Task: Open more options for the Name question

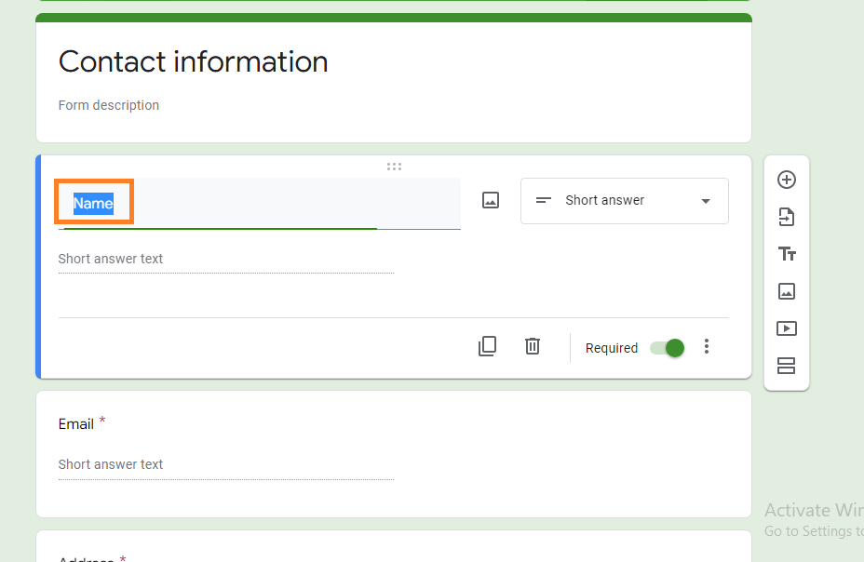Action: tap(707, 346)
